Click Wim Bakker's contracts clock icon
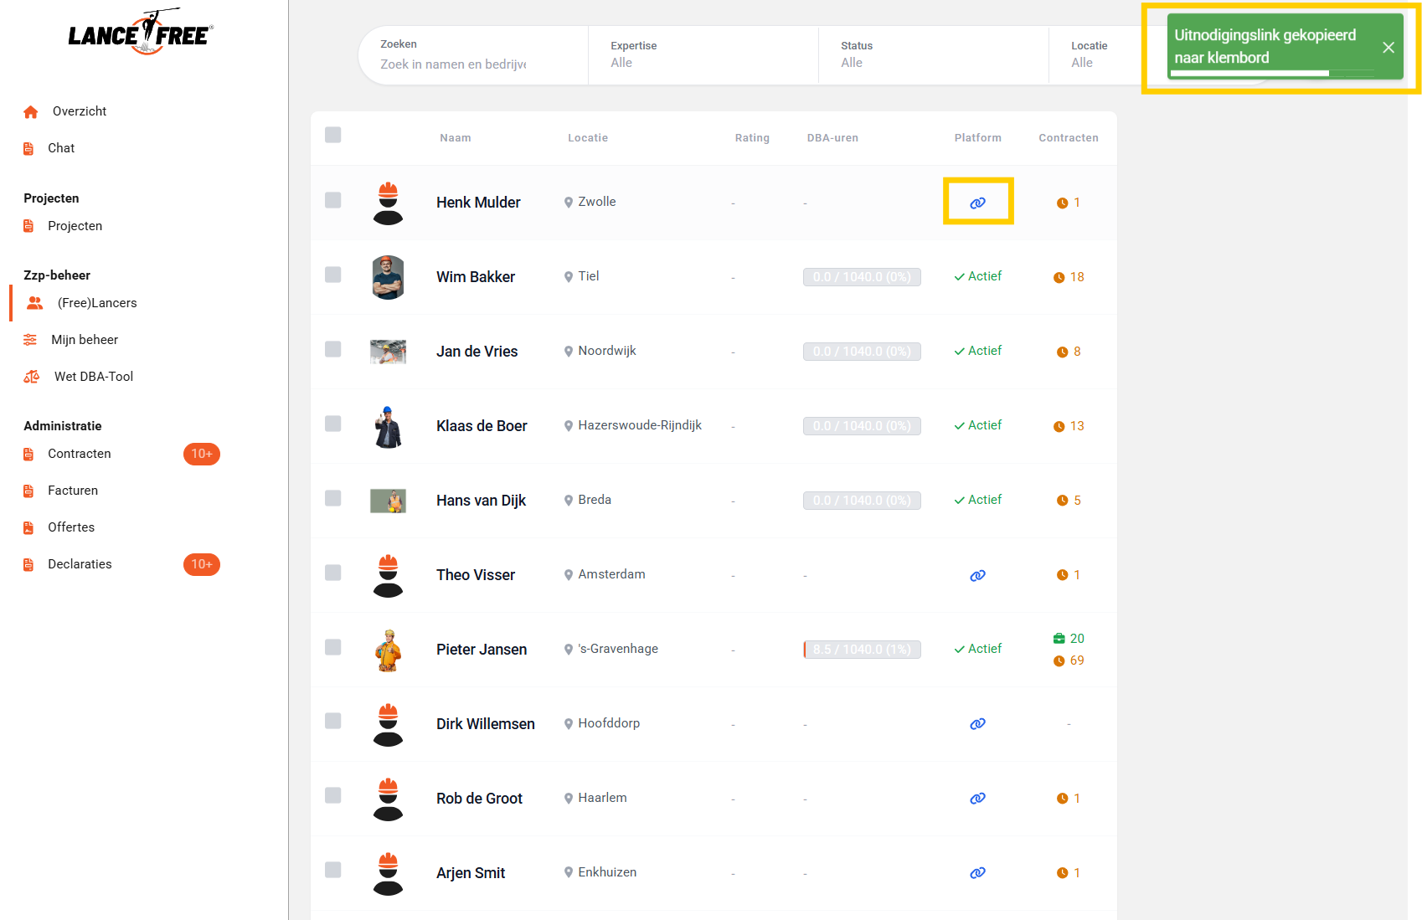 [1059, 277]
